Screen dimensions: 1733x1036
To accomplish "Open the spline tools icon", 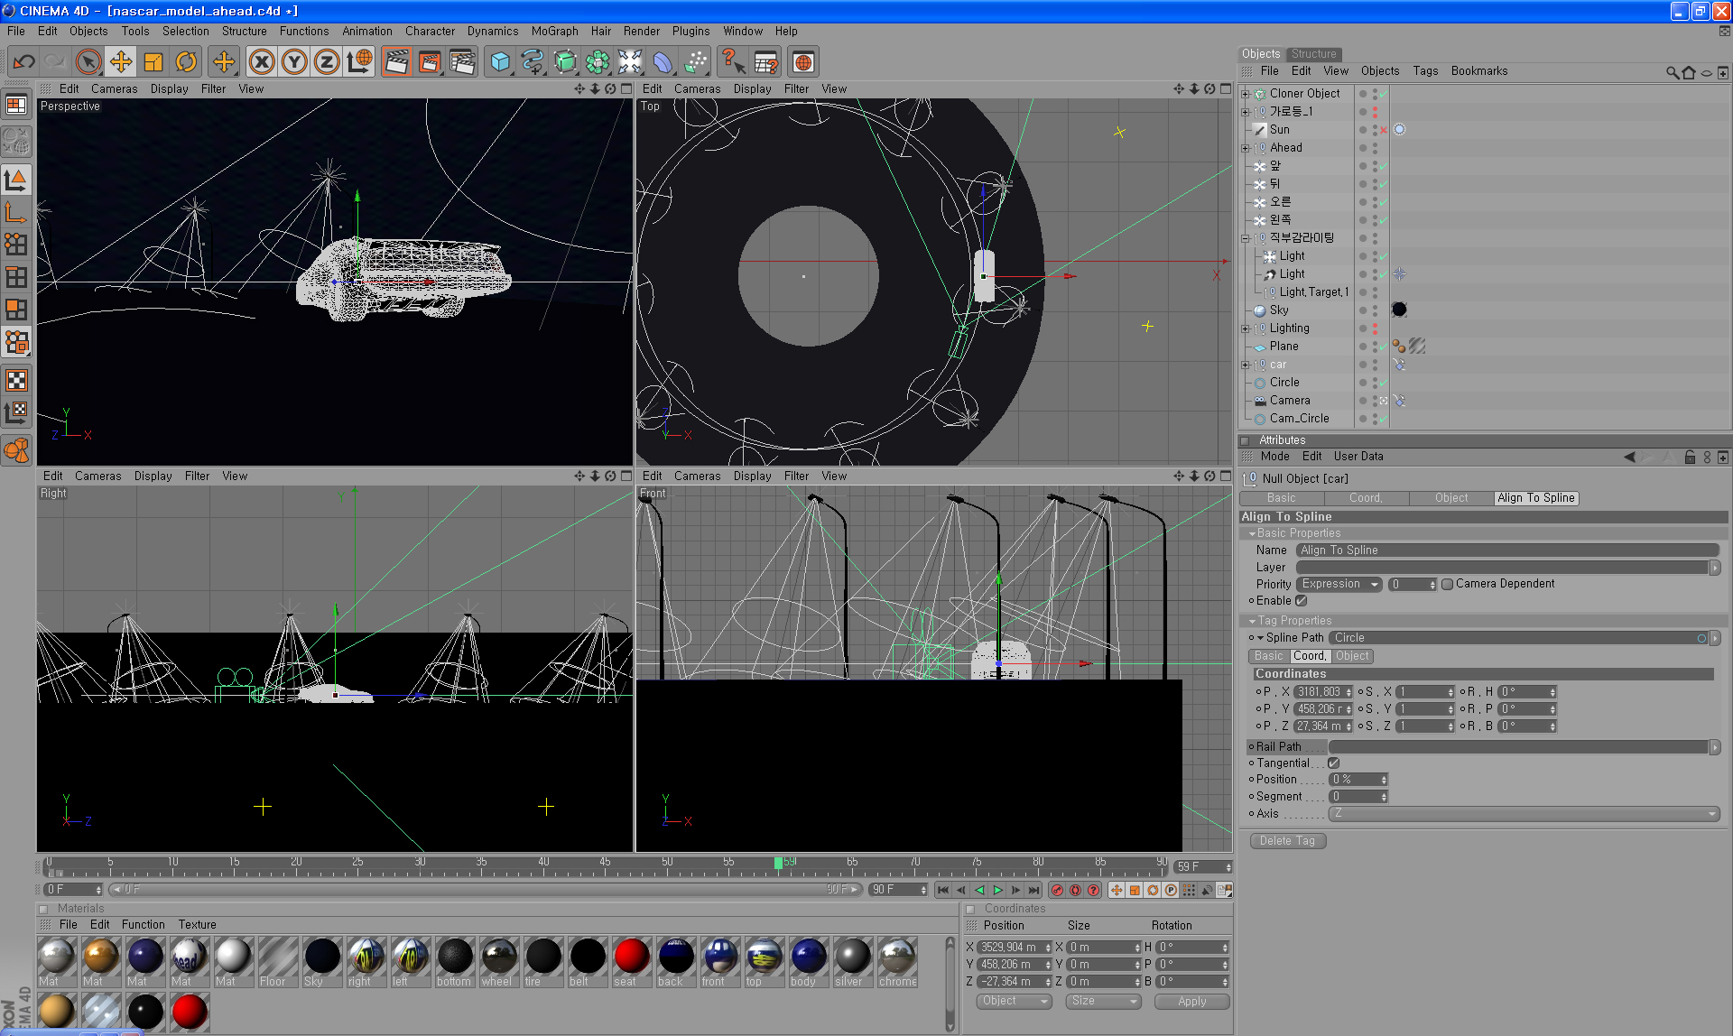I will (x=533, y=61).
